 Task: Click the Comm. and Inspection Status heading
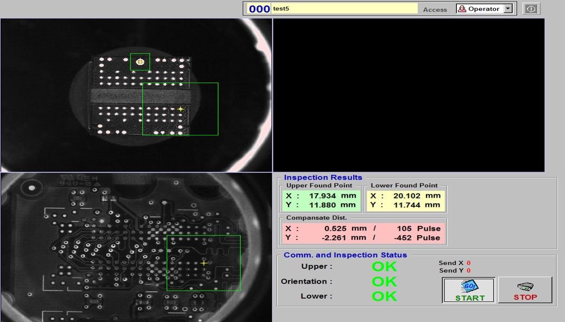coord(345,255)
